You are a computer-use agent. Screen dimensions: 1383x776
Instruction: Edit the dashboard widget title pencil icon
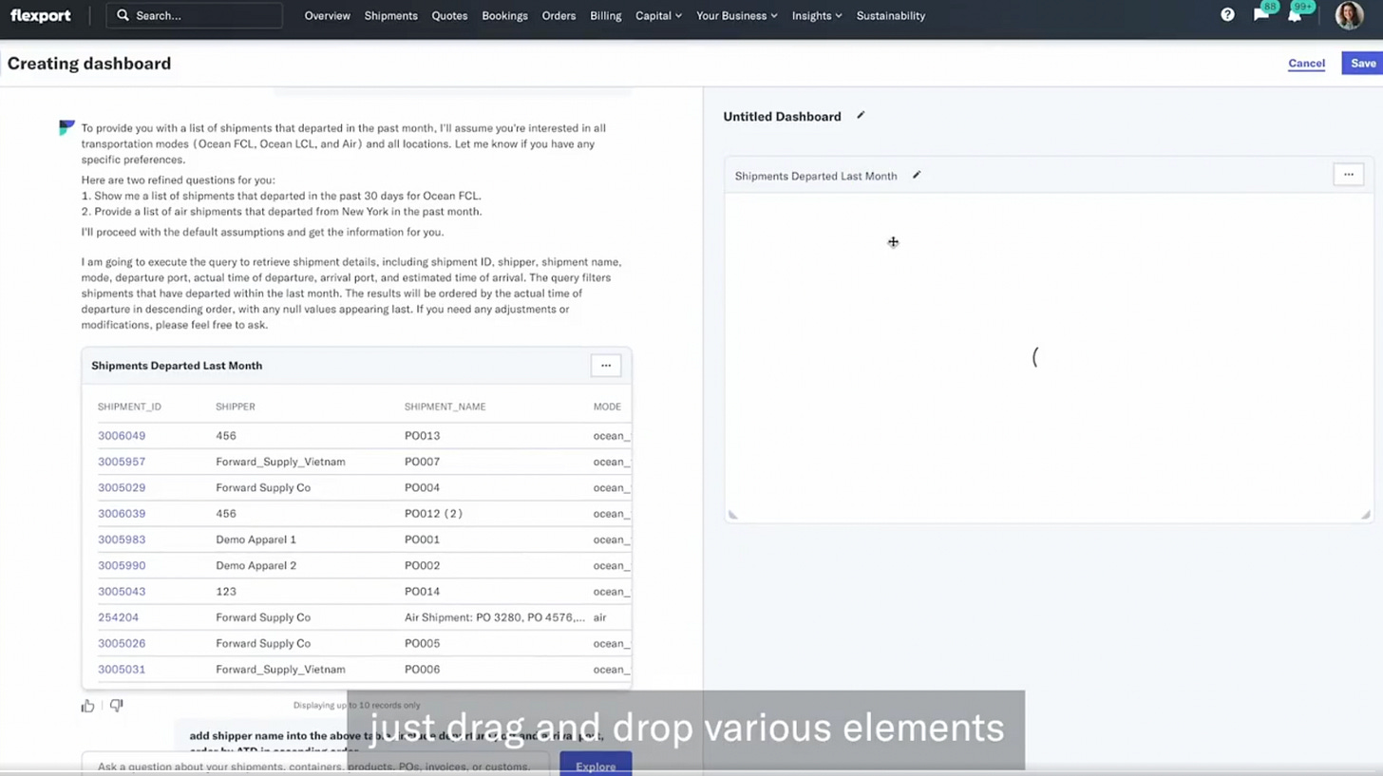(917, 175)
